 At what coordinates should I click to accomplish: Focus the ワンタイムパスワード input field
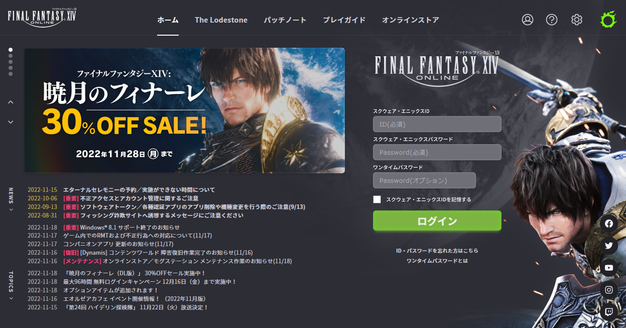pyautogui.click(x=424, y=180)
